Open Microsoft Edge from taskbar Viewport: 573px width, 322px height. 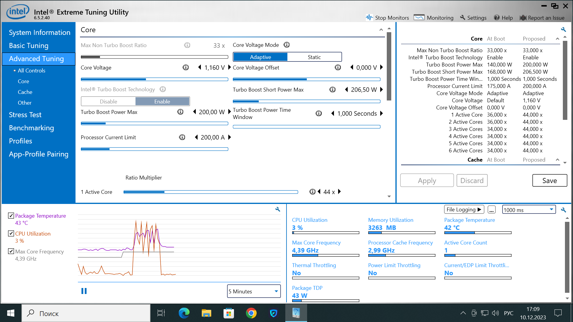tap(184, 313)
